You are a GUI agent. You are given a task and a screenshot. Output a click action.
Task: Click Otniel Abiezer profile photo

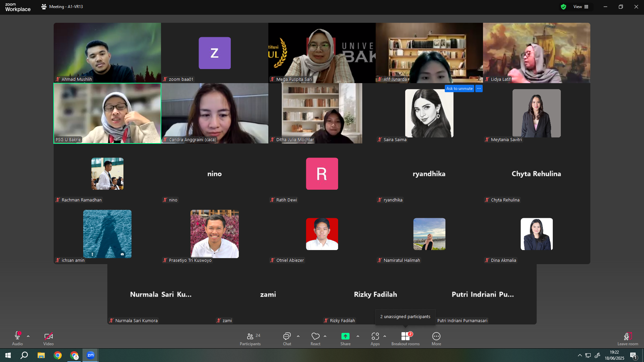click(x=322, y=234)
